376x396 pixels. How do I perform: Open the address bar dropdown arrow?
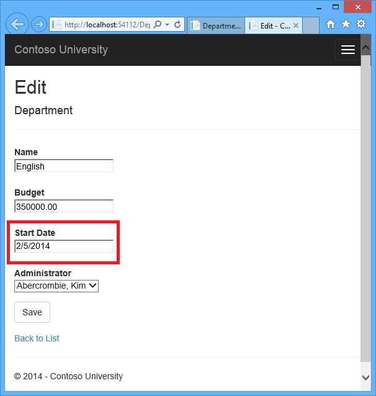[167, 25]
